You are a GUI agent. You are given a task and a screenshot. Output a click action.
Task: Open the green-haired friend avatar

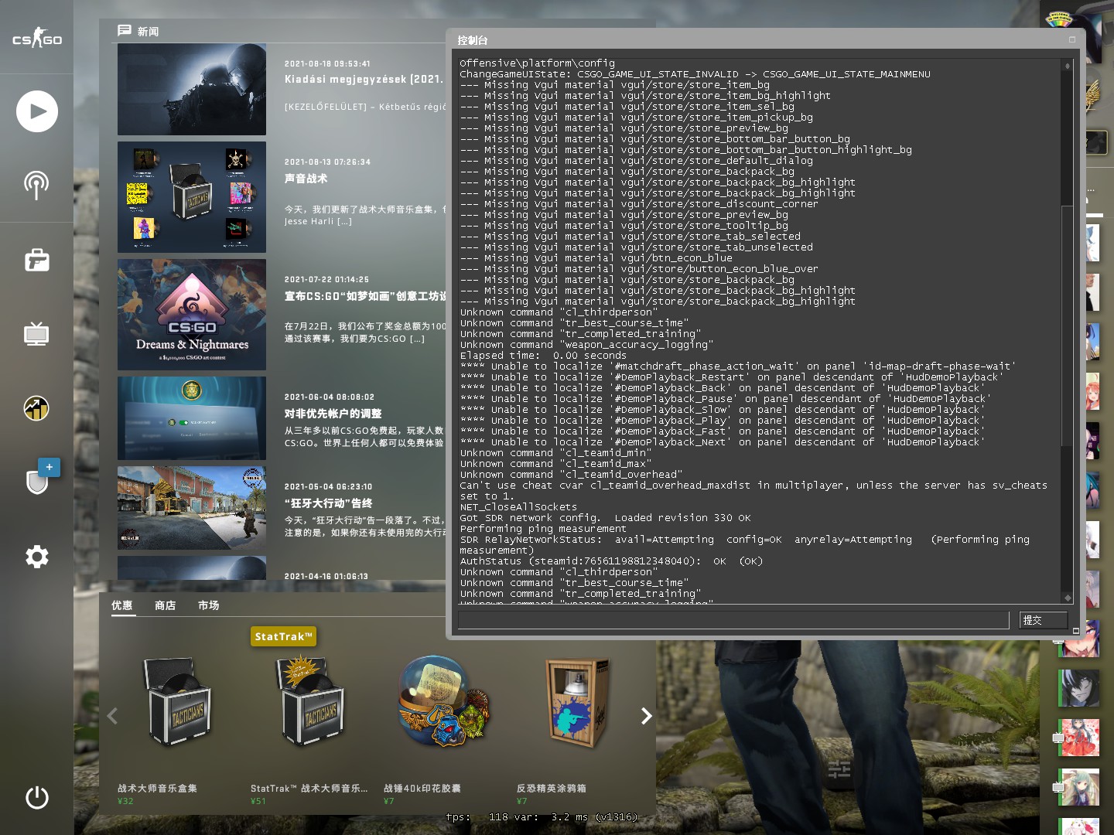(1080, 787)
